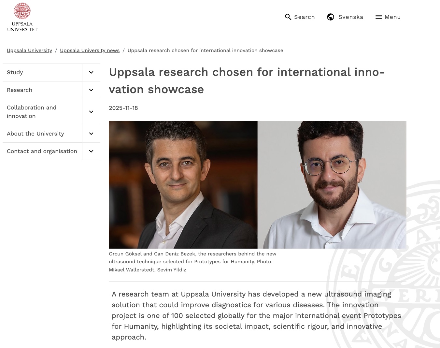Click the date 2025-11-18
The image size is (440, 348).
pos(123,108)
